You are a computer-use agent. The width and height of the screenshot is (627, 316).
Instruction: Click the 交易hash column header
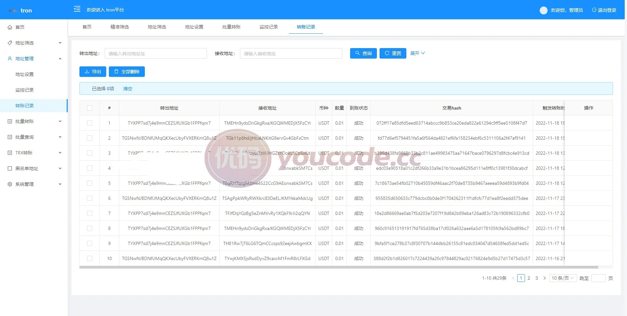coord(452,108)
